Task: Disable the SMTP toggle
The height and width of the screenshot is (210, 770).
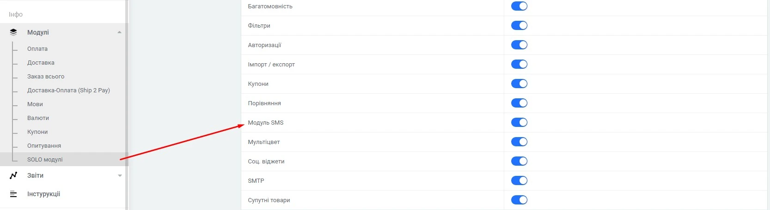Action: (519, 181)
